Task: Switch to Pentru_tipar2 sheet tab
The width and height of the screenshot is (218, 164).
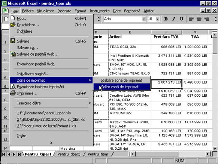Action: tap(69, 154)
